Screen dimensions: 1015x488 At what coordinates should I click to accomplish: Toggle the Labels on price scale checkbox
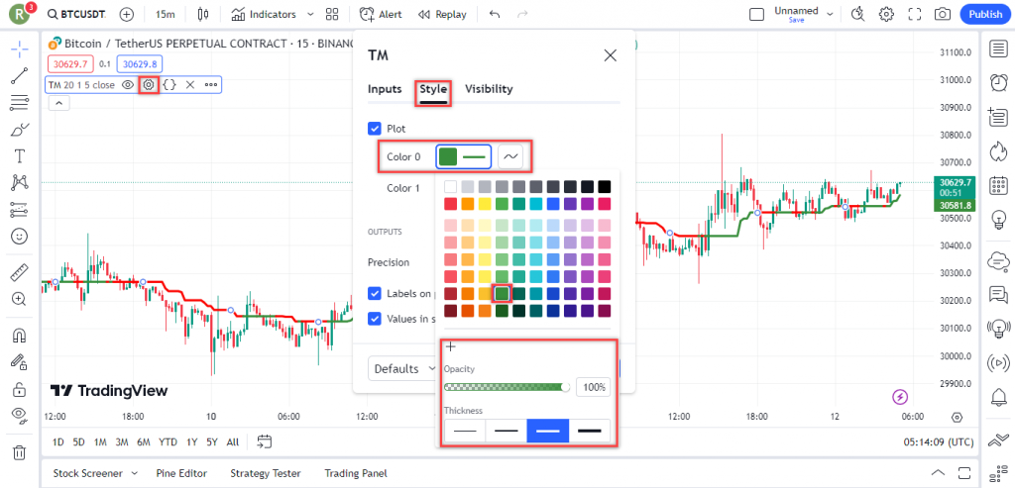pos(374,293)
